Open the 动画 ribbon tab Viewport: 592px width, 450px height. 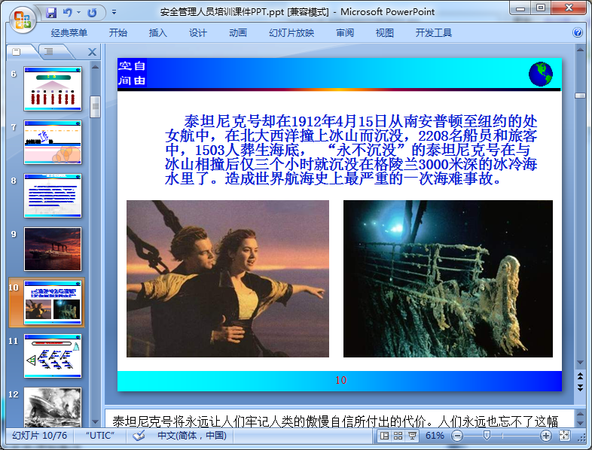coord(238,33)
